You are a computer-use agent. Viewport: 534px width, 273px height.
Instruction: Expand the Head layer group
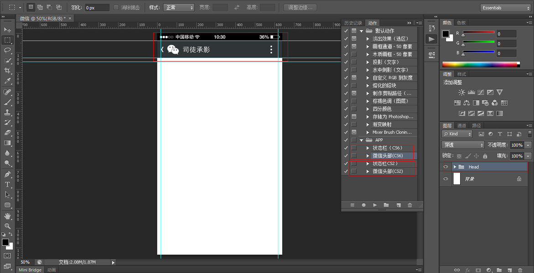(455, 167)
